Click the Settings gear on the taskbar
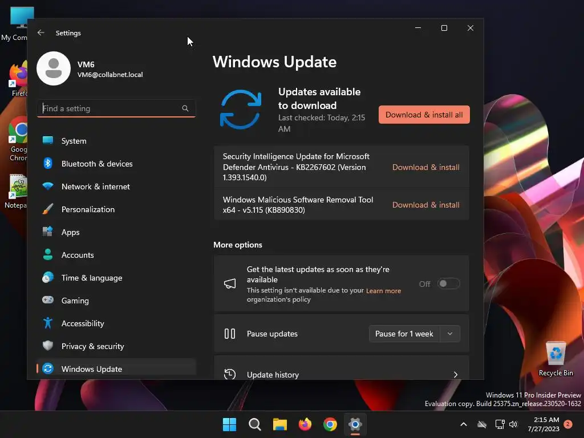584x438 pixels. [x=355, y=424]
